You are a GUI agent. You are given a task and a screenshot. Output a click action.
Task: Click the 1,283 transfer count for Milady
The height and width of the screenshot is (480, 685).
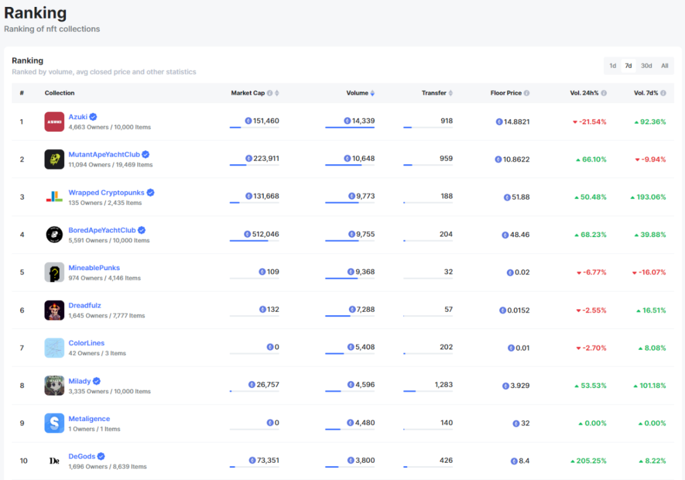pos(443,384)
